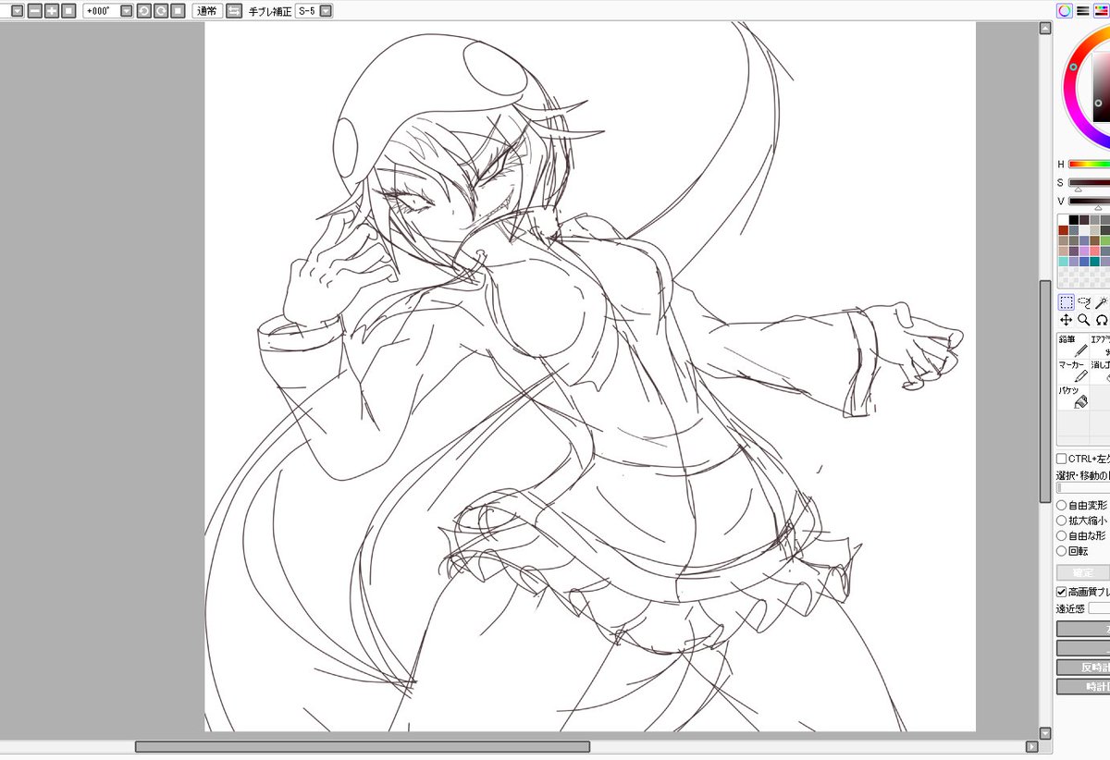The image size is (1110, 760).
Task: Reset the canvas zoom
Action: (x=68, y=11)
